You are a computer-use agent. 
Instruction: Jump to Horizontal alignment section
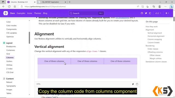(156, 36)
